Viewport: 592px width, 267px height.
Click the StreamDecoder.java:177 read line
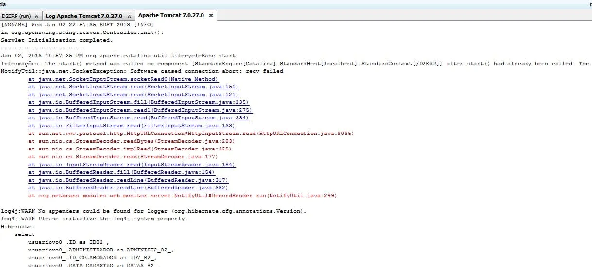pos(123,157)
